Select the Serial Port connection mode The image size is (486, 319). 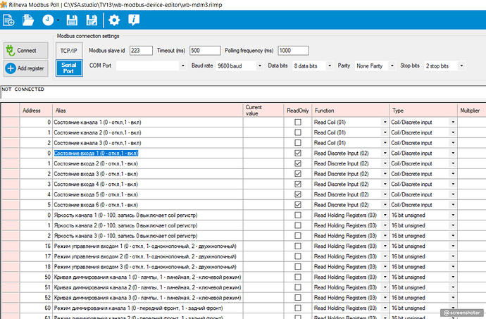click(69, 68)
